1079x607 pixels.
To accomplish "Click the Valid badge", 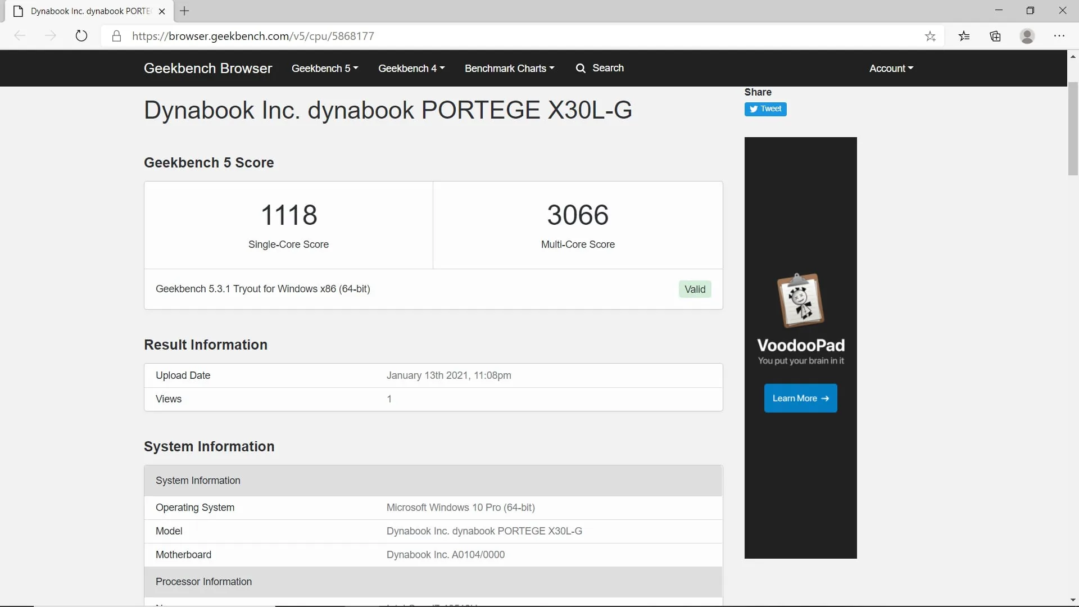I will point(695,289).
